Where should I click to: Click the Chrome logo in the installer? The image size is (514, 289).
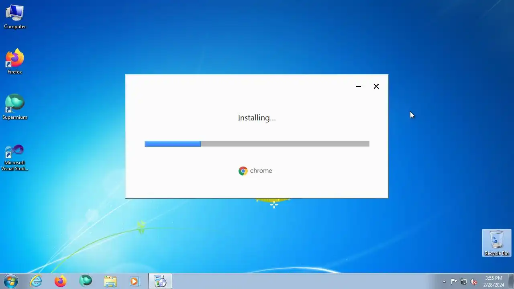tap(243, 171)
